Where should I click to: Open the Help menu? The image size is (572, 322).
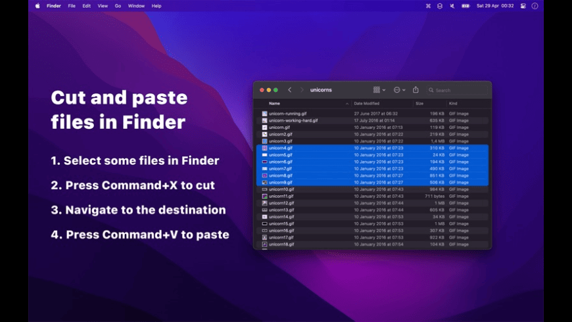[x=156, y=6]
